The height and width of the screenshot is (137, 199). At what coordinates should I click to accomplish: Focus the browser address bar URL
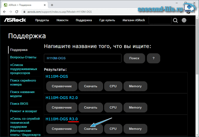pyautogui.click(x=59, y=12)
